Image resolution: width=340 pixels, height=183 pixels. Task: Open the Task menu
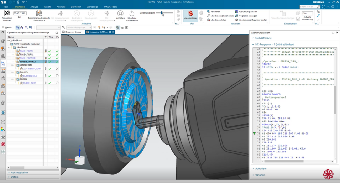tap(6, 7)
